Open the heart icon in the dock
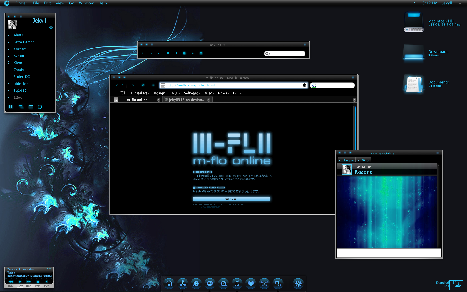The height and width of the screenshot is (292, 467). [x=250, y=284]
